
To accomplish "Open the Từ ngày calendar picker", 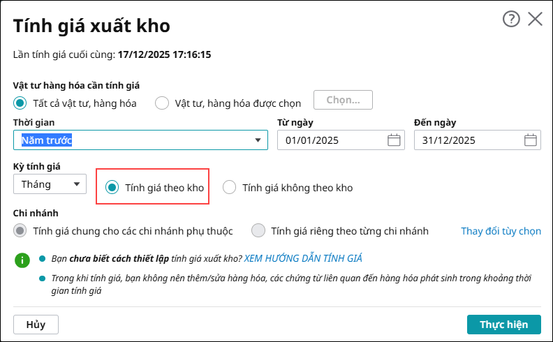I will pyautogui.click(x=394, y=140).
